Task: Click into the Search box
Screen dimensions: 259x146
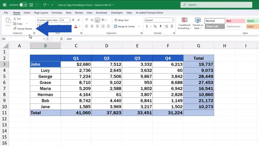Action: coord(216,5)
